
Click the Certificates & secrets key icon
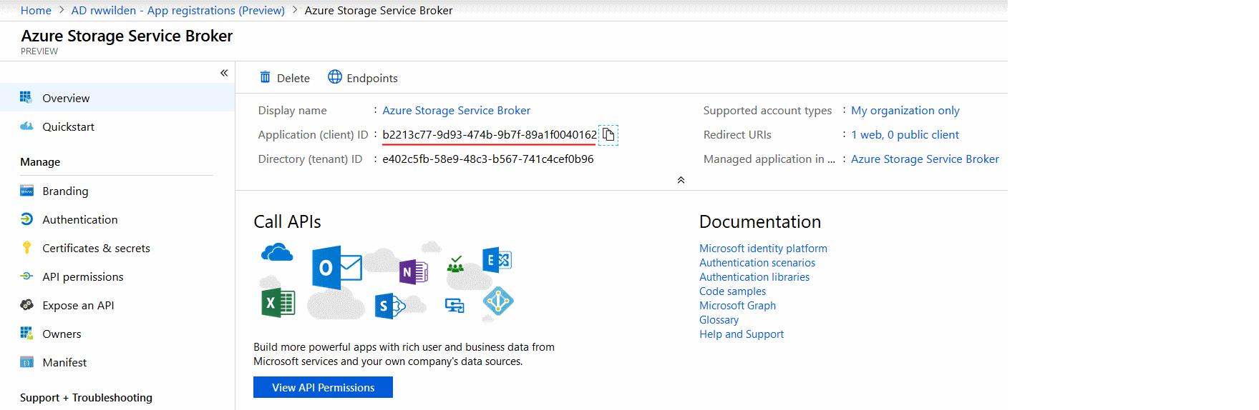pos(26,248)
